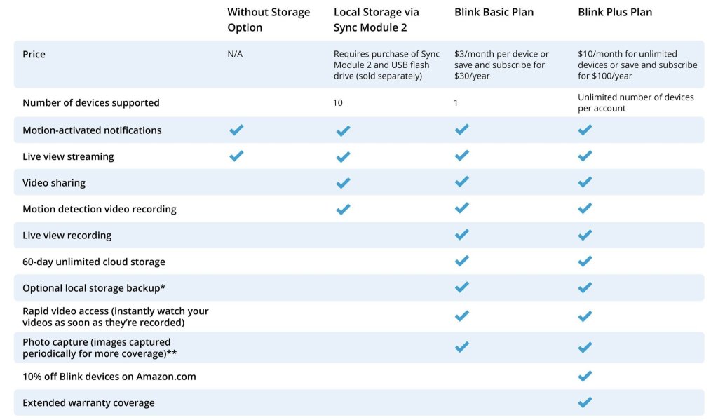The image size is (718, 420).
Task: Click the Extended warranty coverage row label
Action: (x=88, y=403)
